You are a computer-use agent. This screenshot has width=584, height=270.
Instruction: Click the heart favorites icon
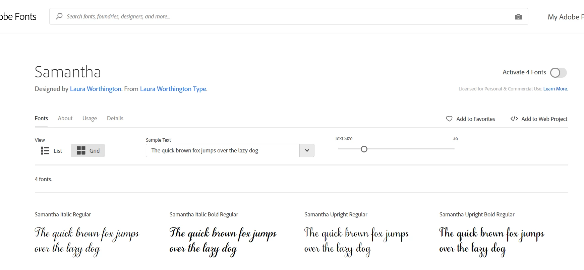coord(449,119)
